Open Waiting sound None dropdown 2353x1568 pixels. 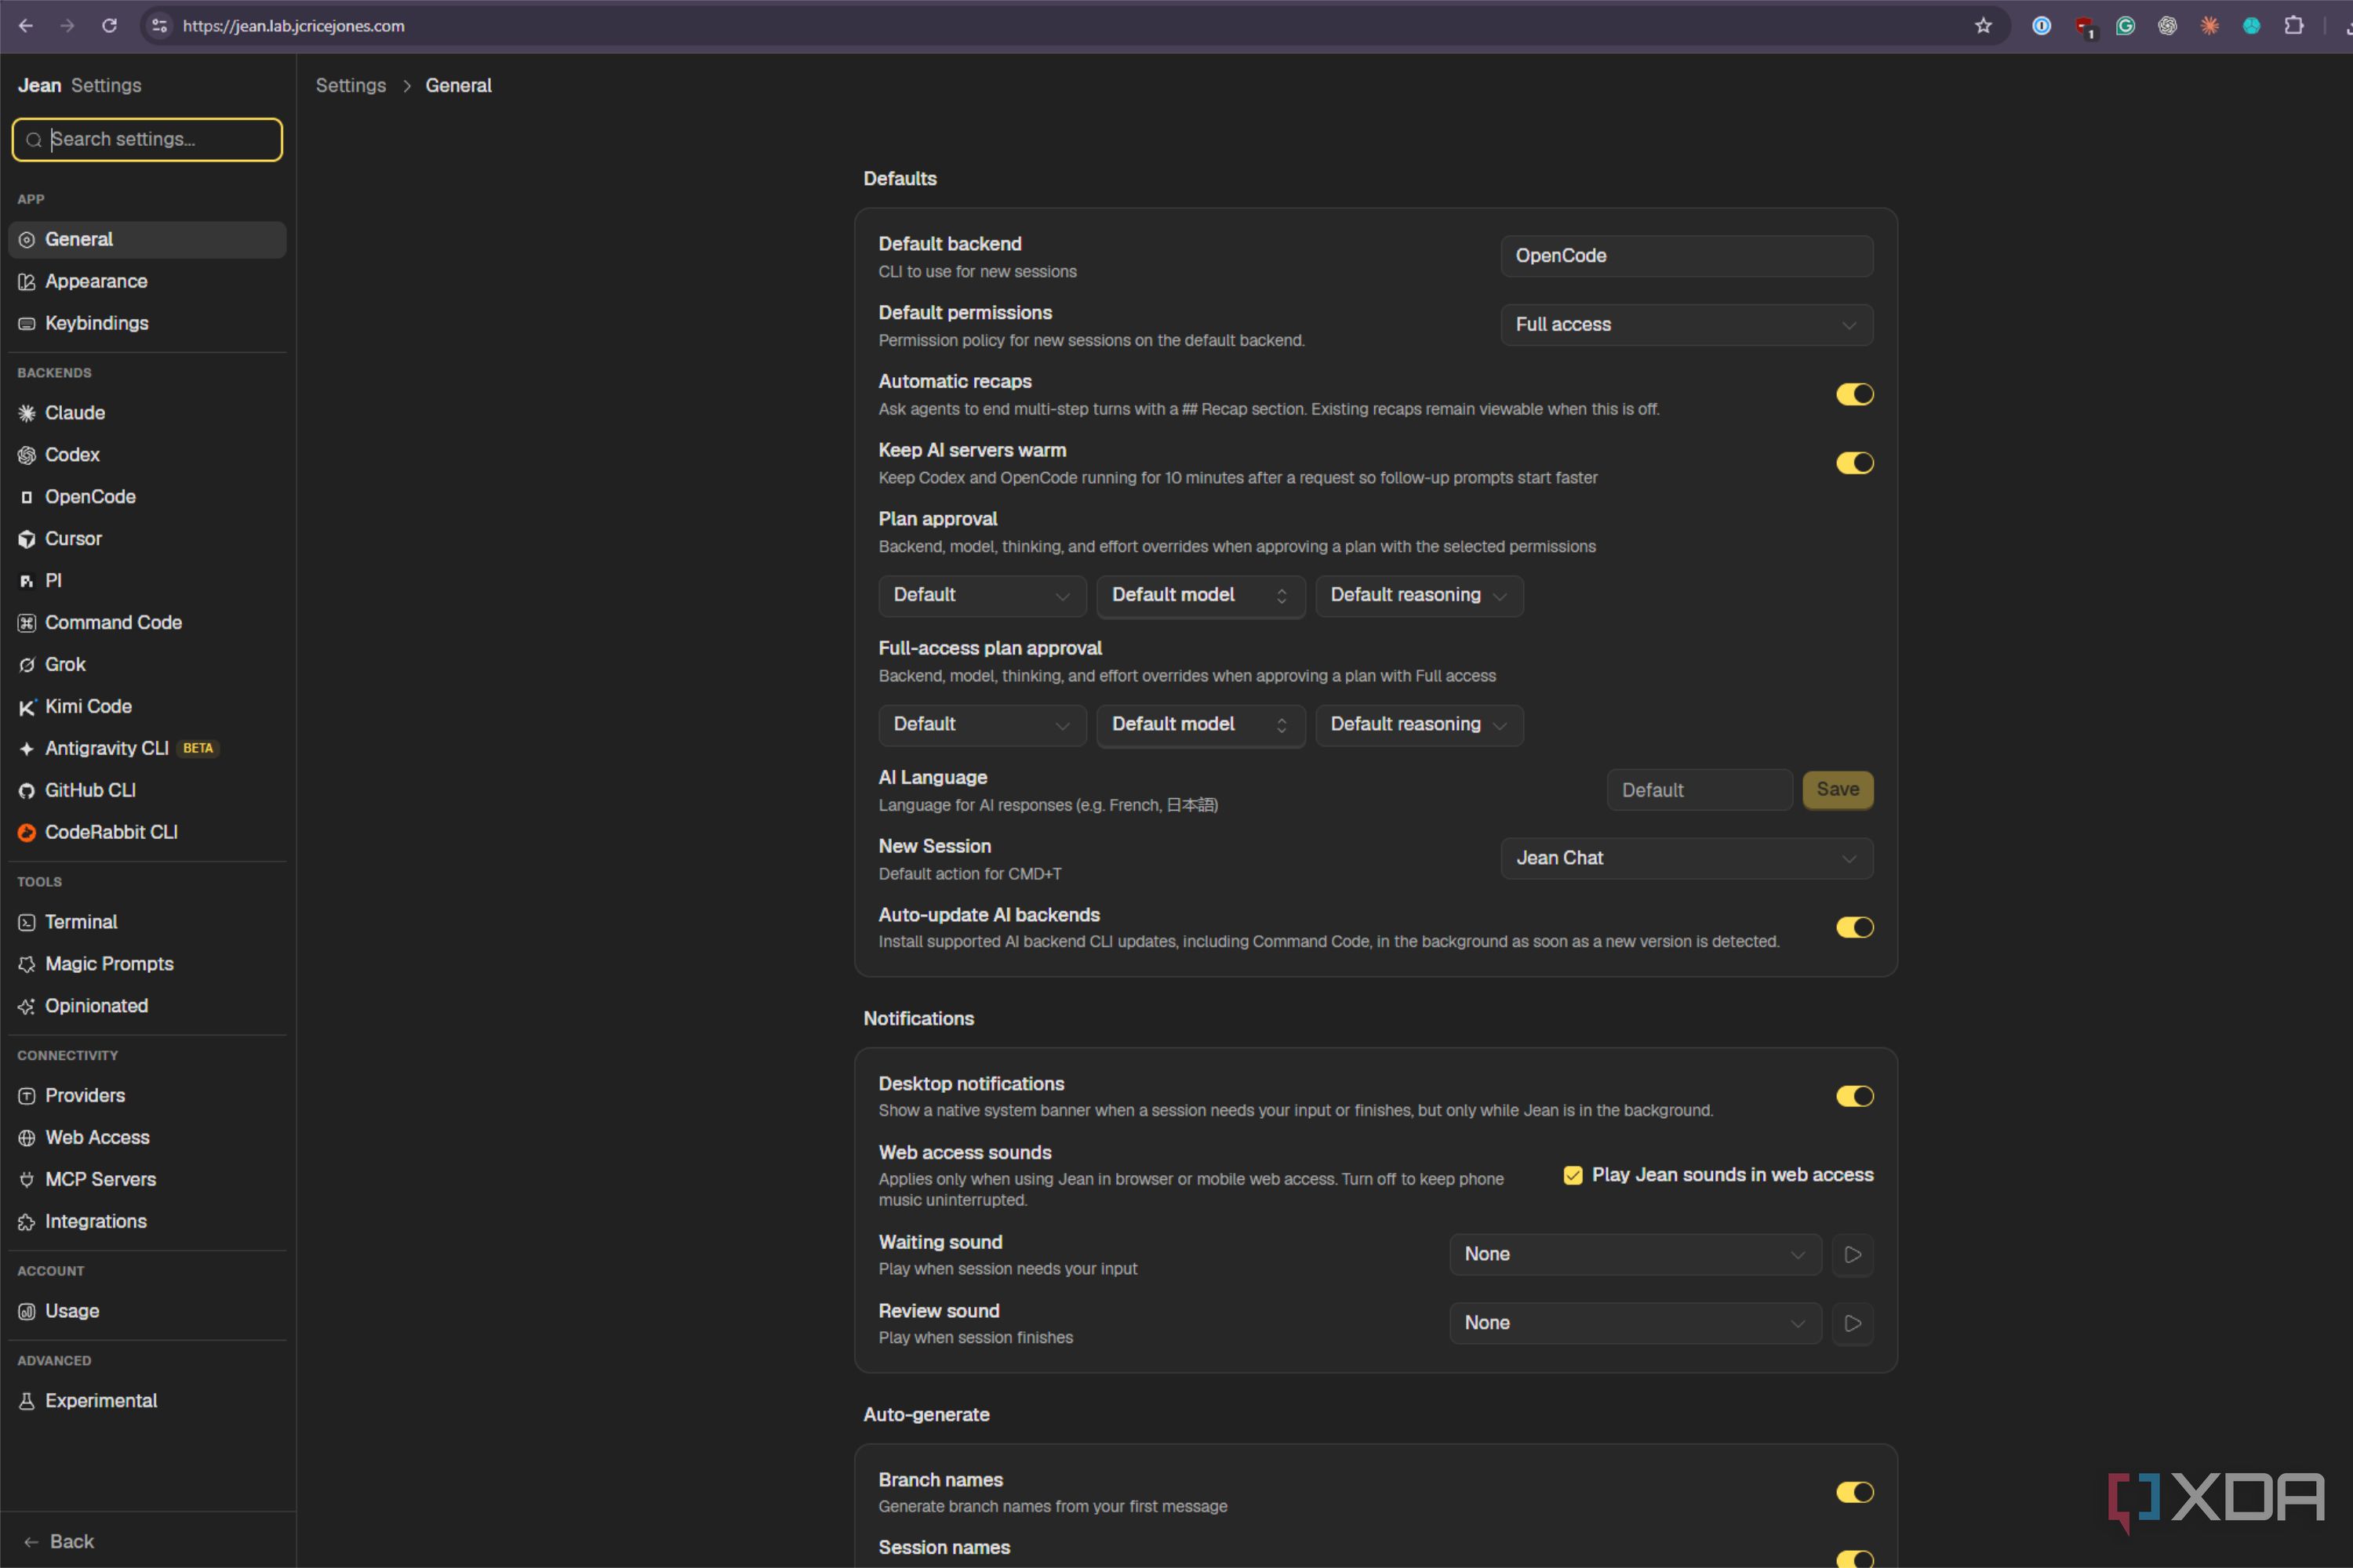coord(1635,1255)
